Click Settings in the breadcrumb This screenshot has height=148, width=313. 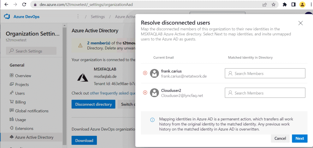(97, 17)
